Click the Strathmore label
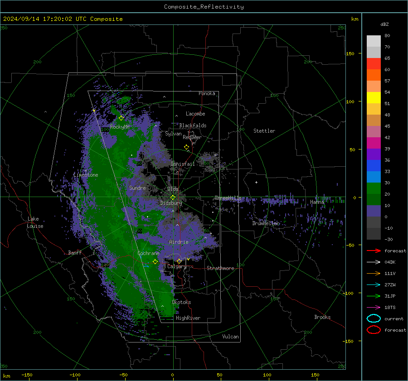Screen dimensions: 408x381 click(x=220, y=268)
